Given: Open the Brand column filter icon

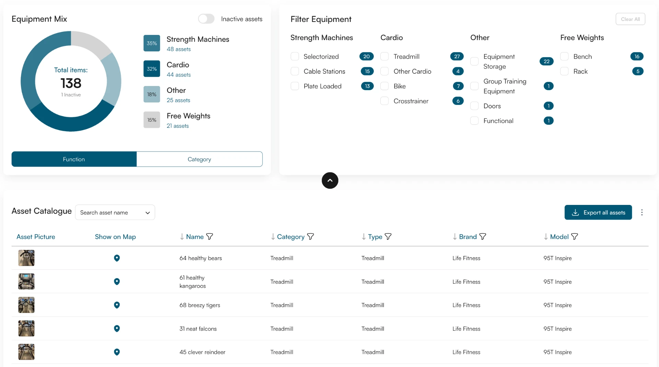Looking at the screenshot, I should point(482,236).
